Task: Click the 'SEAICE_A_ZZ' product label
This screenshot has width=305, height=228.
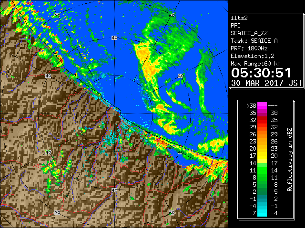Action: pyautogui.click(x=249, y=33)
